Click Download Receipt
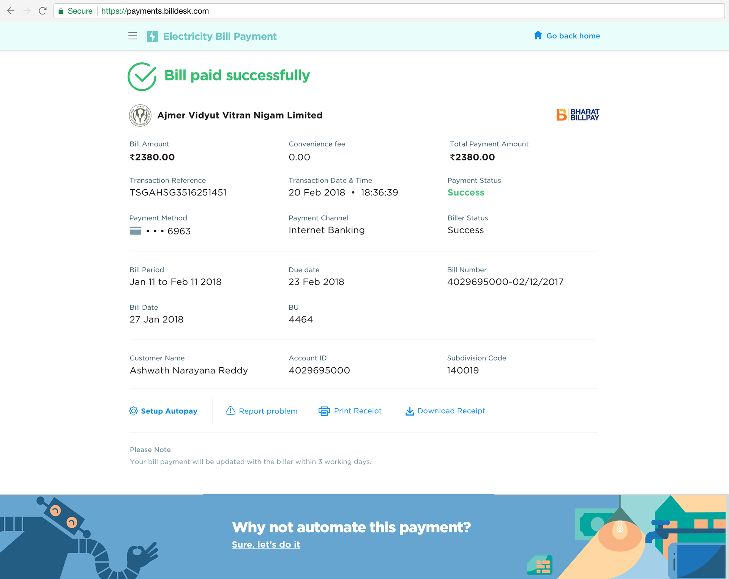This screenshot has width=729, height=579. point(451,411)
